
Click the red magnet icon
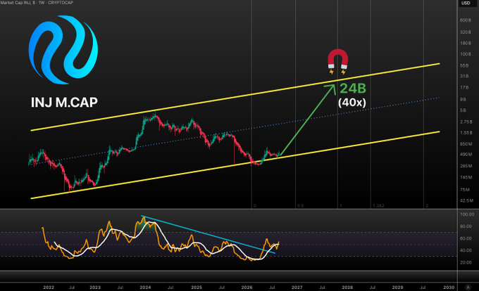click(x=337, y=61)
